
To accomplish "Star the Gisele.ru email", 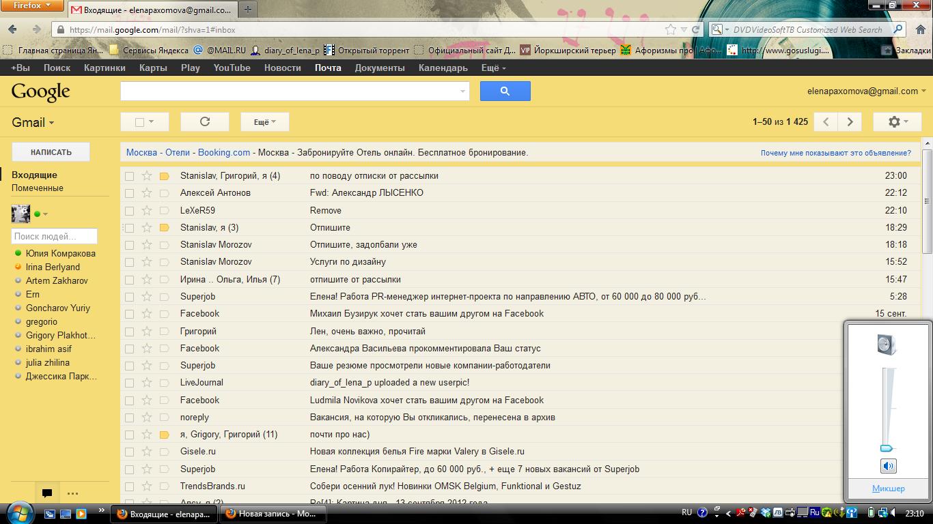I will pyautogui.click(x=146, y=452).
